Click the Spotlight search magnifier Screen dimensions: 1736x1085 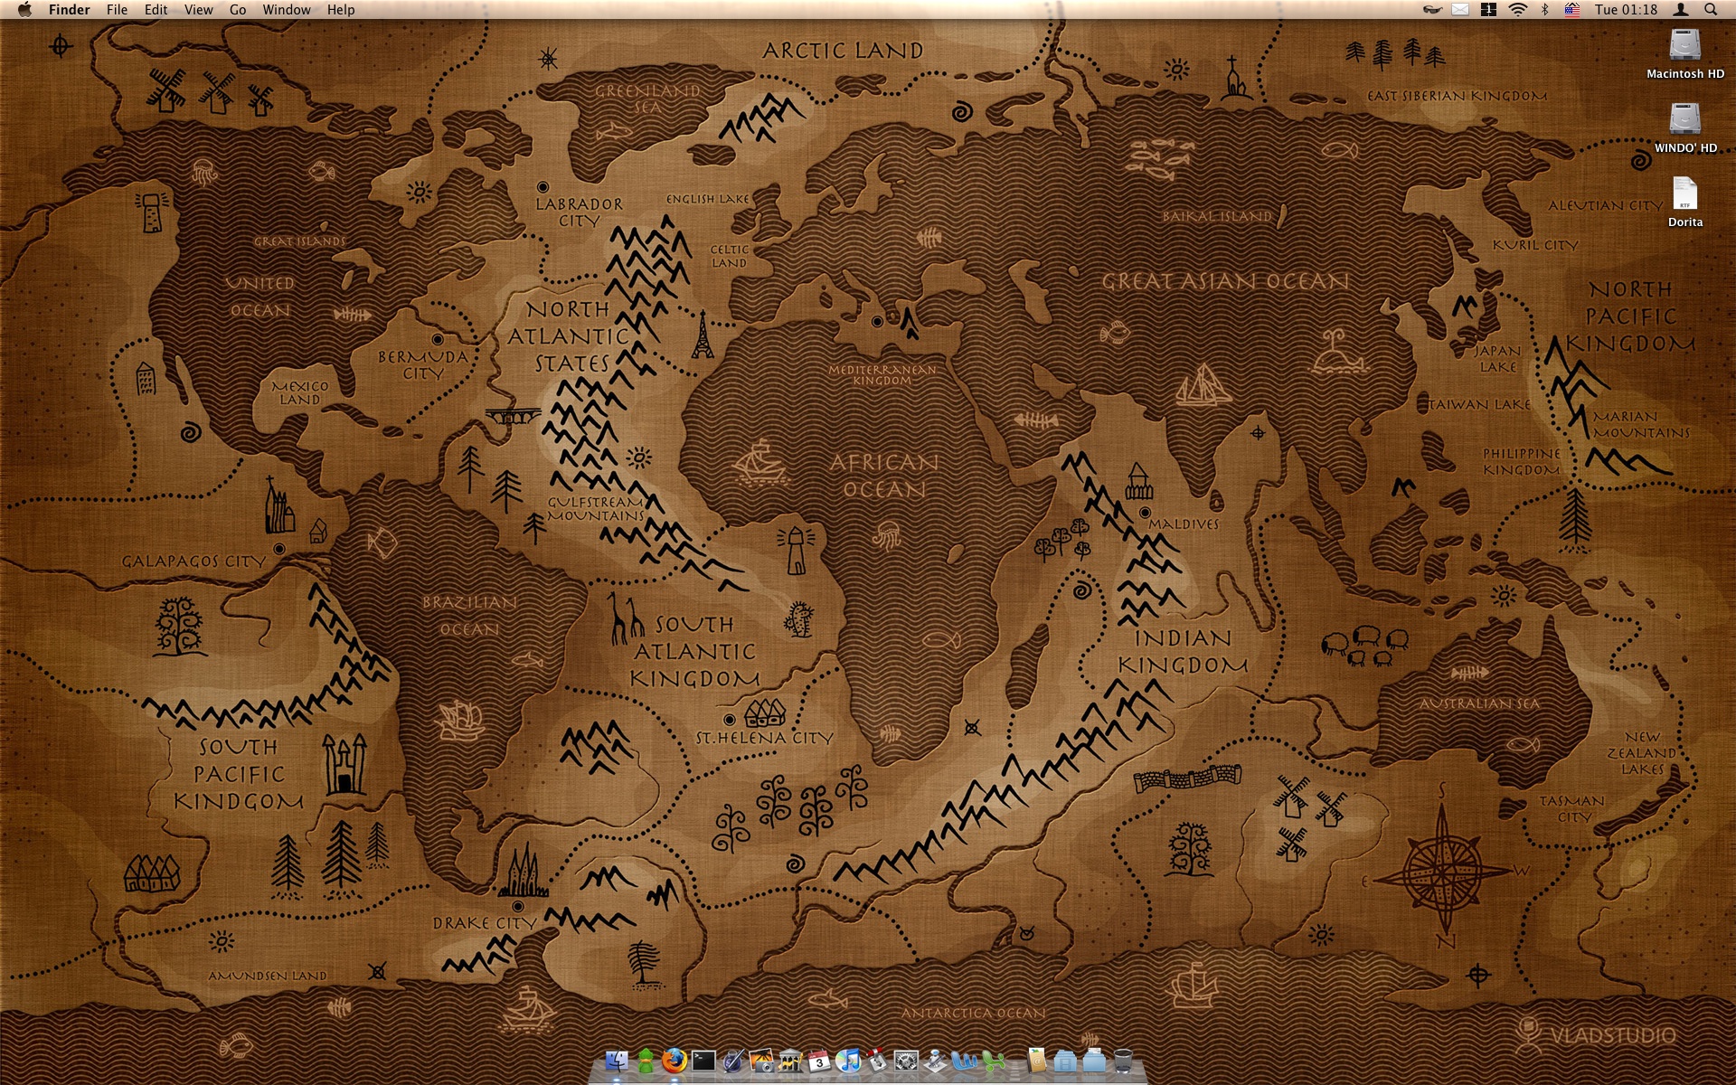(1711, 10)
